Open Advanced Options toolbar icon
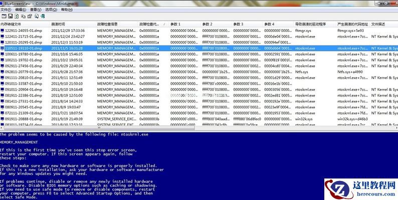Image resolution: width=398 pixels, height=200 pixels. [4, 16]
